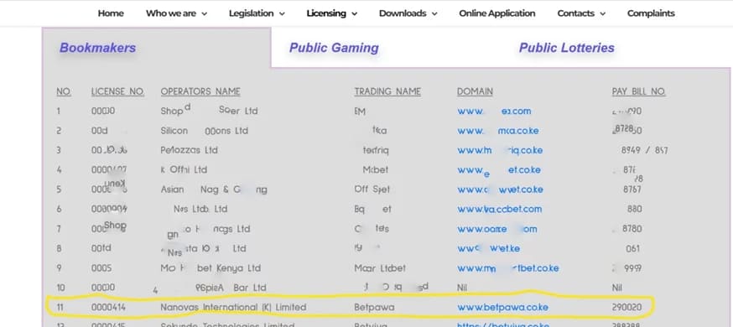This screenshot has height=327, width=733.
Task: Select the row number 11 cell
Action: (60, 308)
